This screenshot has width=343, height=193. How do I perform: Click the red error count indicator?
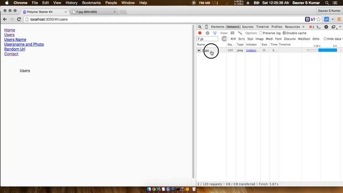312,27
